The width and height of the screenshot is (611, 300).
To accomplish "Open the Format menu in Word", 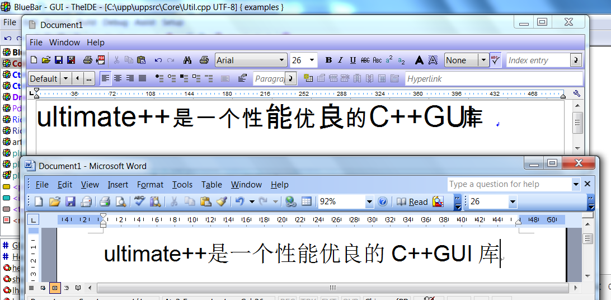I will point(150,185).
